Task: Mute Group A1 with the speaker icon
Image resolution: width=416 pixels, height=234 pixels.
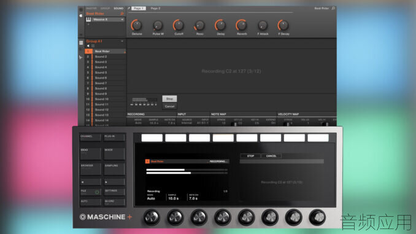Action: 88,46
